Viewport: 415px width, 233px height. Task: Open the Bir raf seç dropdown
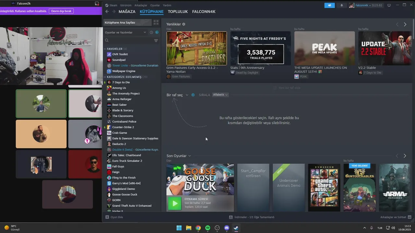pyautogui.click(x=177, y=95)
